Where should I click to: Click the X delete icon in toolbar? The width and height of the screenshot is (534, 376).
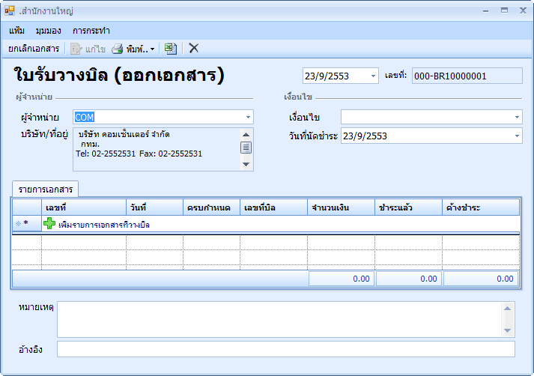[194, 48]
